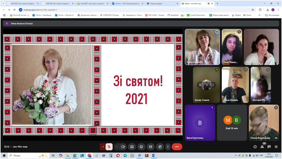
Task: Show the participants list panel
Action: pos(262,147)
